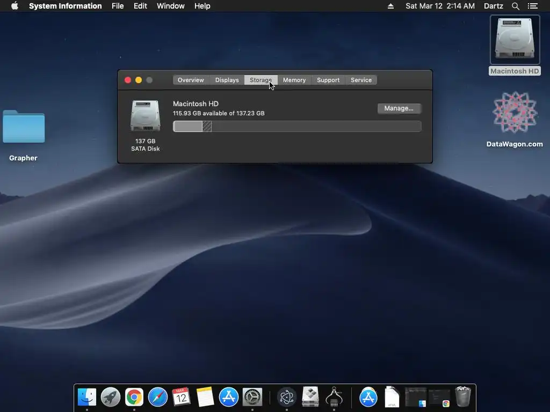Click the eject icon in menu bar

point(390,6)
